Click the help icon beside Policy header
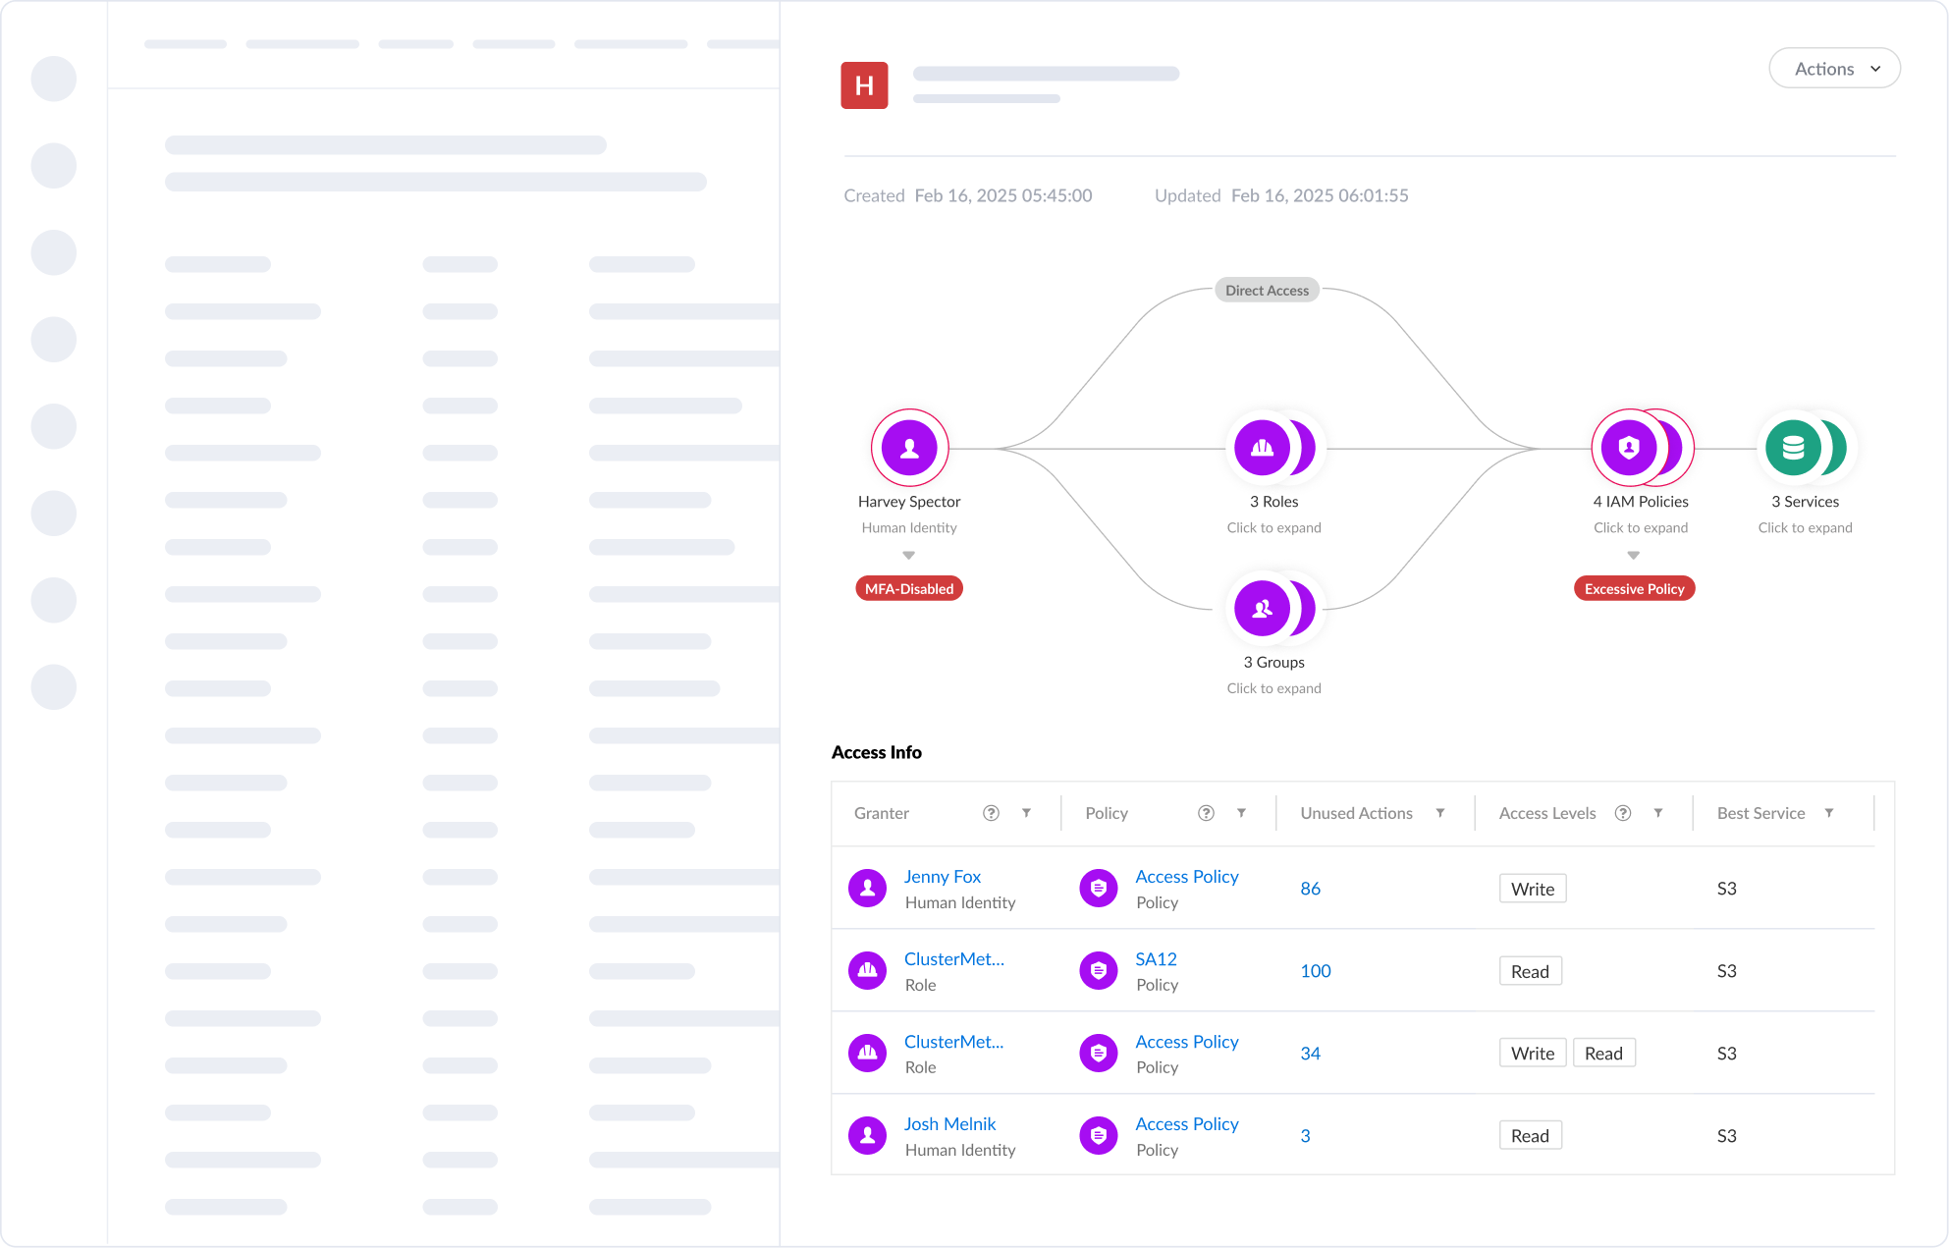 pyautogui.click(x=1206, y=813)
